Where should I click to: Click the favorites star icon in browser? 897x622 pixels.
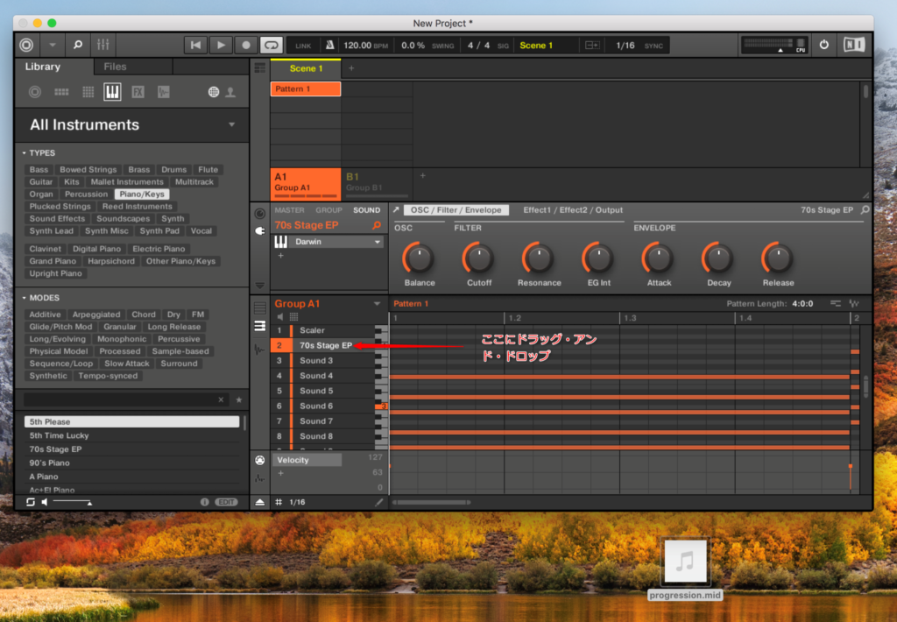(239, 399)
